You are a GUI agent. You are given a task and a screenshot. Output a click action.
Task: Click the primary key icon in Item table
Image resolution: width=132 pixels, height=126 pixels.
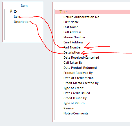(x=11, y=11)
